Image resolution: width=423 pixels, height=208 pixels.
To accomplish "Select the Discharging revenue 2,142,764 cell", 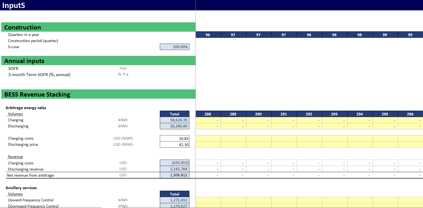I will [174, 169].
